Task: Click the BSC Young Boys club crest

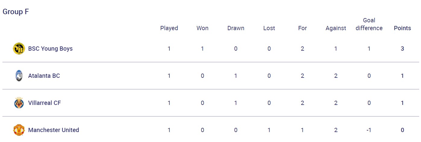Action: [19, 49]
